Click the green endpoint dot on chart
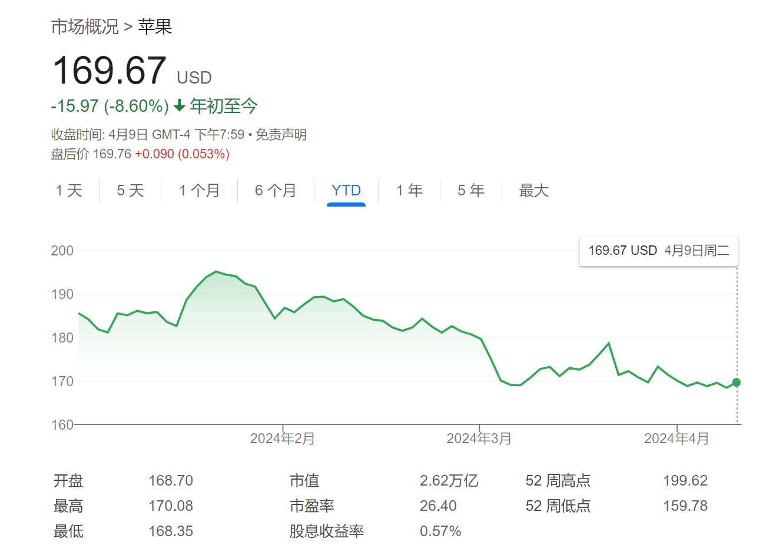 click(736, 383)
